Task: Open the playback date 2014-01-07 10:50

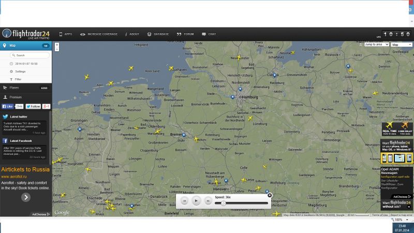Action: coord(24,64)
